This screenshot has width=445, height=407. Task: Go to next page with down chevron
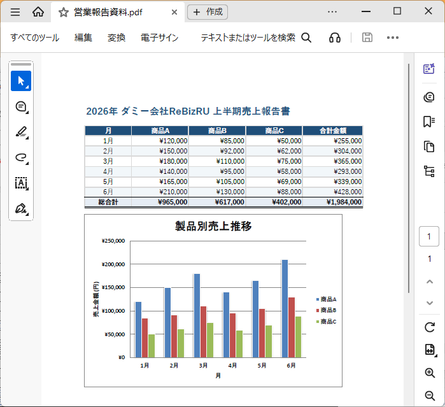430,303
